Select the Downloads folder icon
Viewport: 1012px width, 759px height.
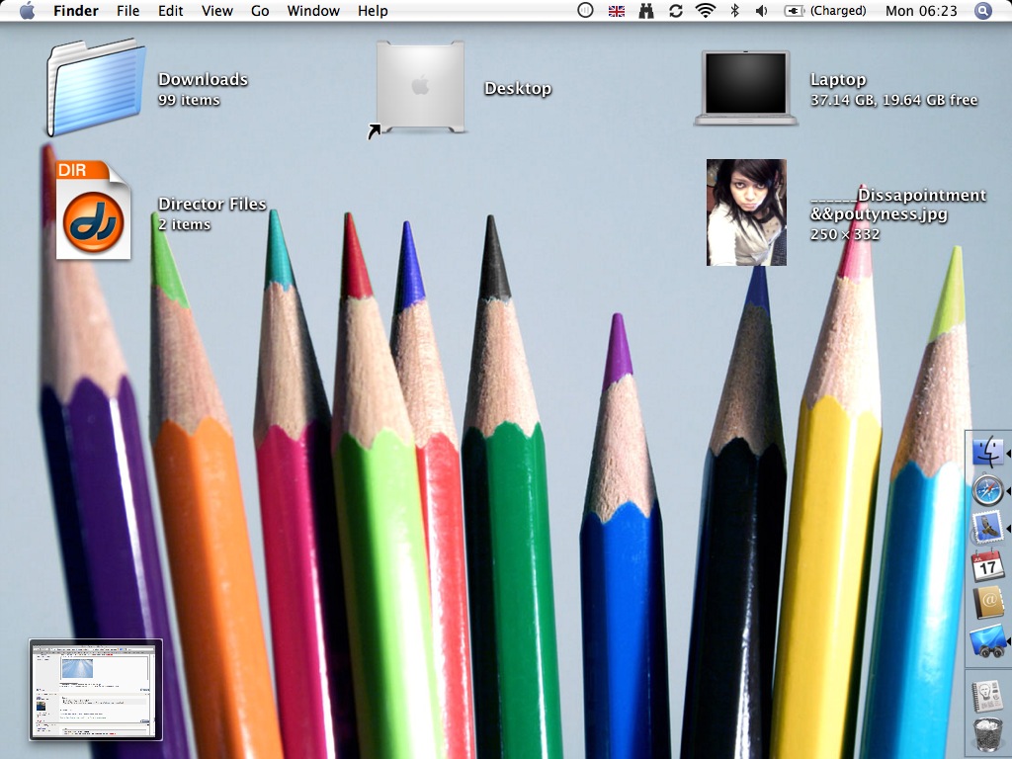(96, 88)
